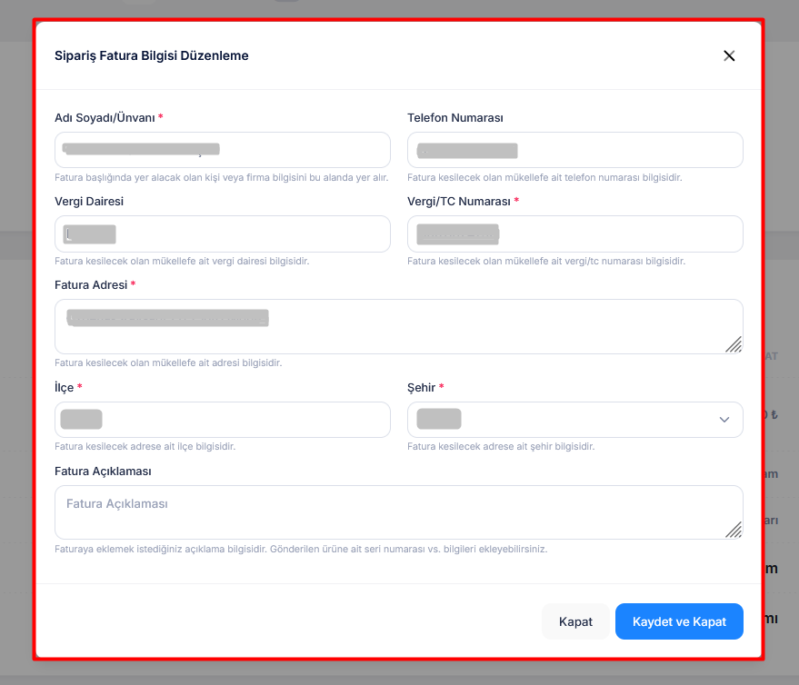Expand the Şehir dropdown chevron
799x685 pixels.
coord(724,420)
